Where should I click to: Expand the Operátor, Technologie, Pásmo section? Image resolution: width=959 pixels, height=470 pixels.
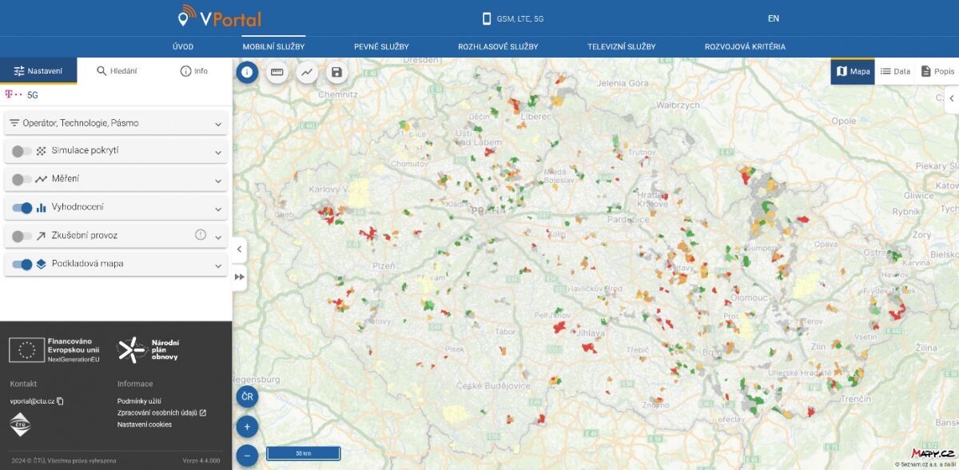click(x=218, y=124)
